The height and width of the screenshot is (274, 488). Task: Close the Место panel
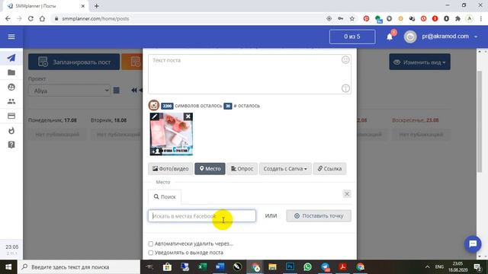click(347, 194)
